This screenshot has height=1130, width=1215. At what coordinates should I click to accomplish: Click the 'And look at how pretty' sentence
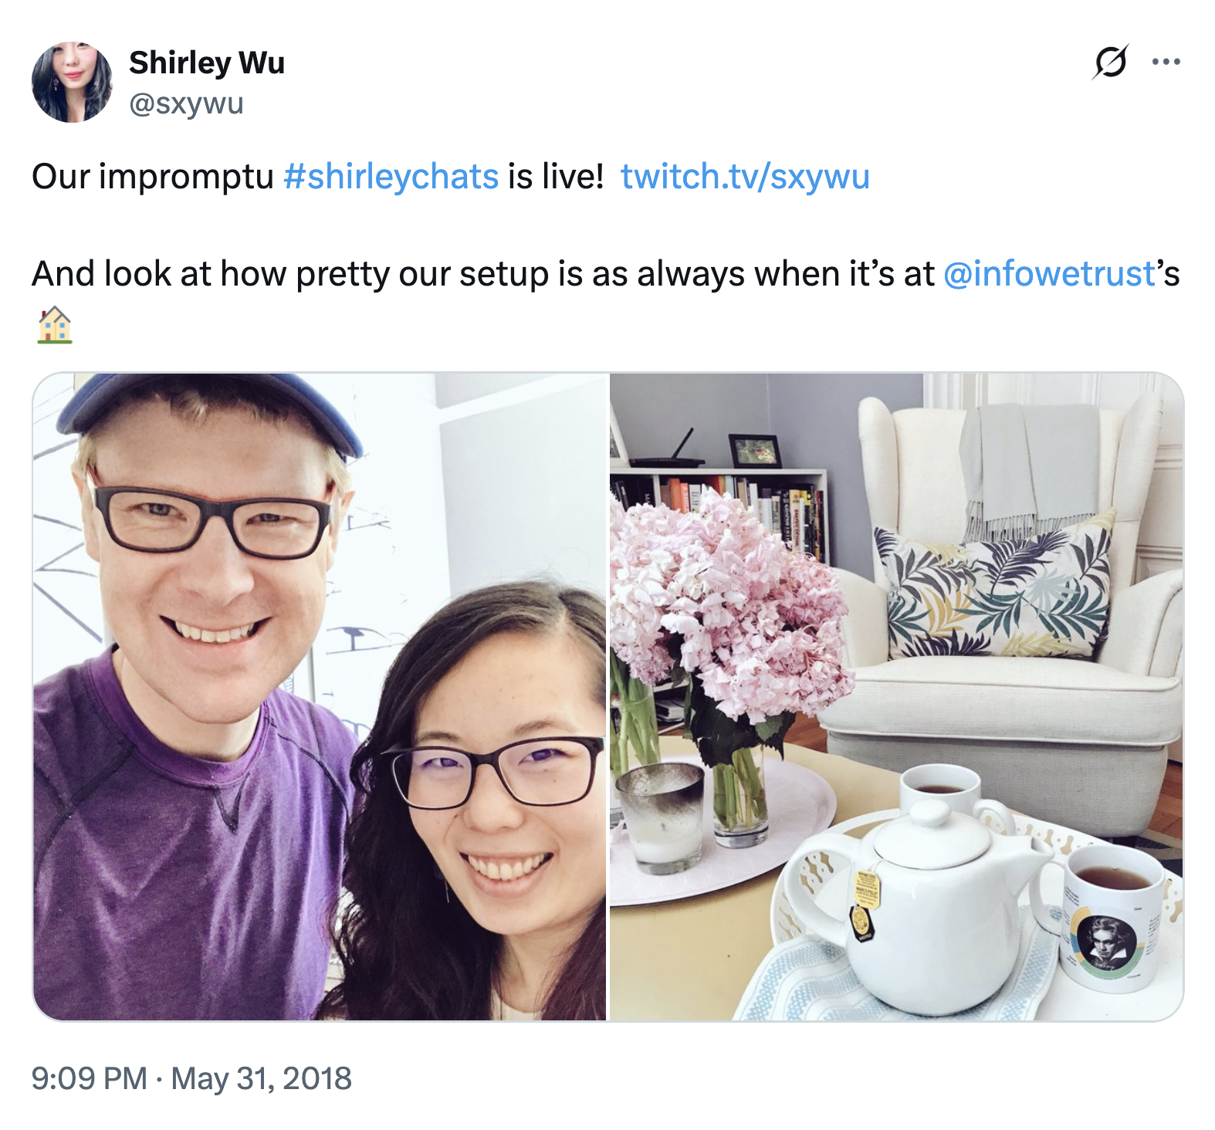coord(606,274)
